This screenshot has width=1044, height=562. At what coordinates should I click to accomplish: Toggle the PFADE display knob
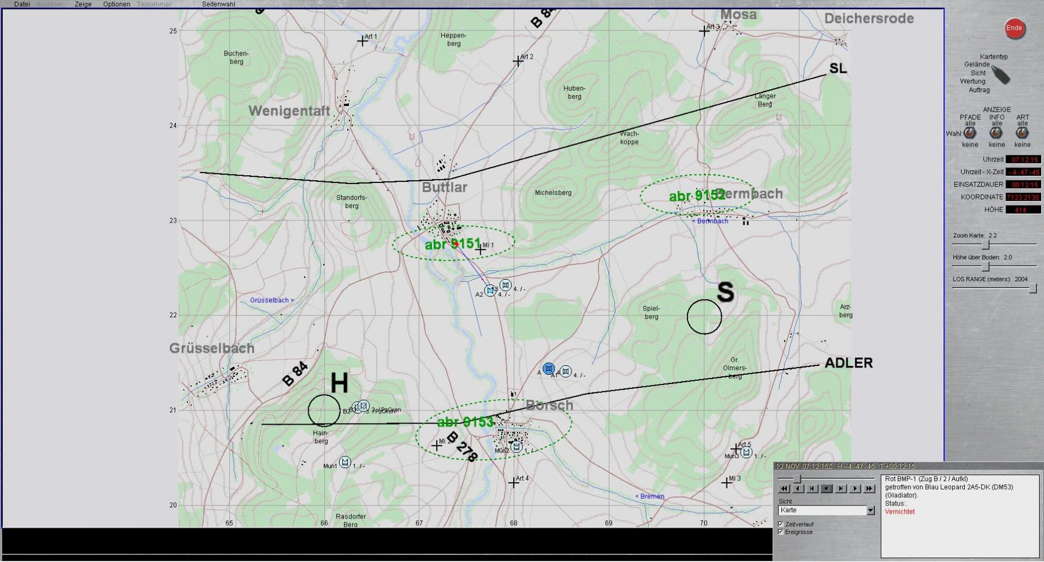click(x=970, y=133)
